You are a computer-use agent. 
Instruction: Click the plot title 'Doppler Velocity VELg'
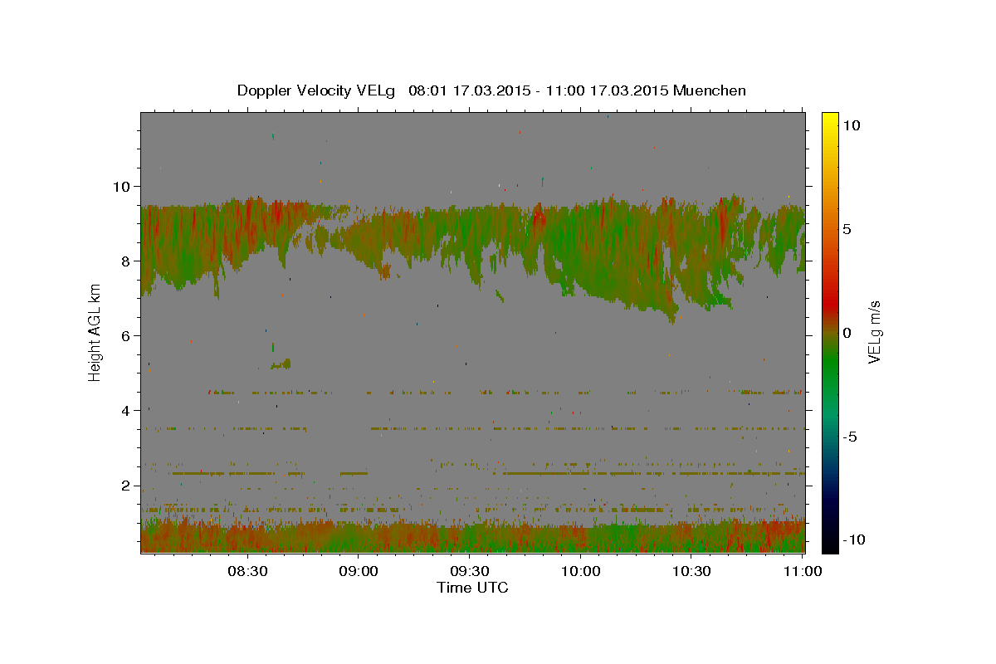tap(318, 90)
